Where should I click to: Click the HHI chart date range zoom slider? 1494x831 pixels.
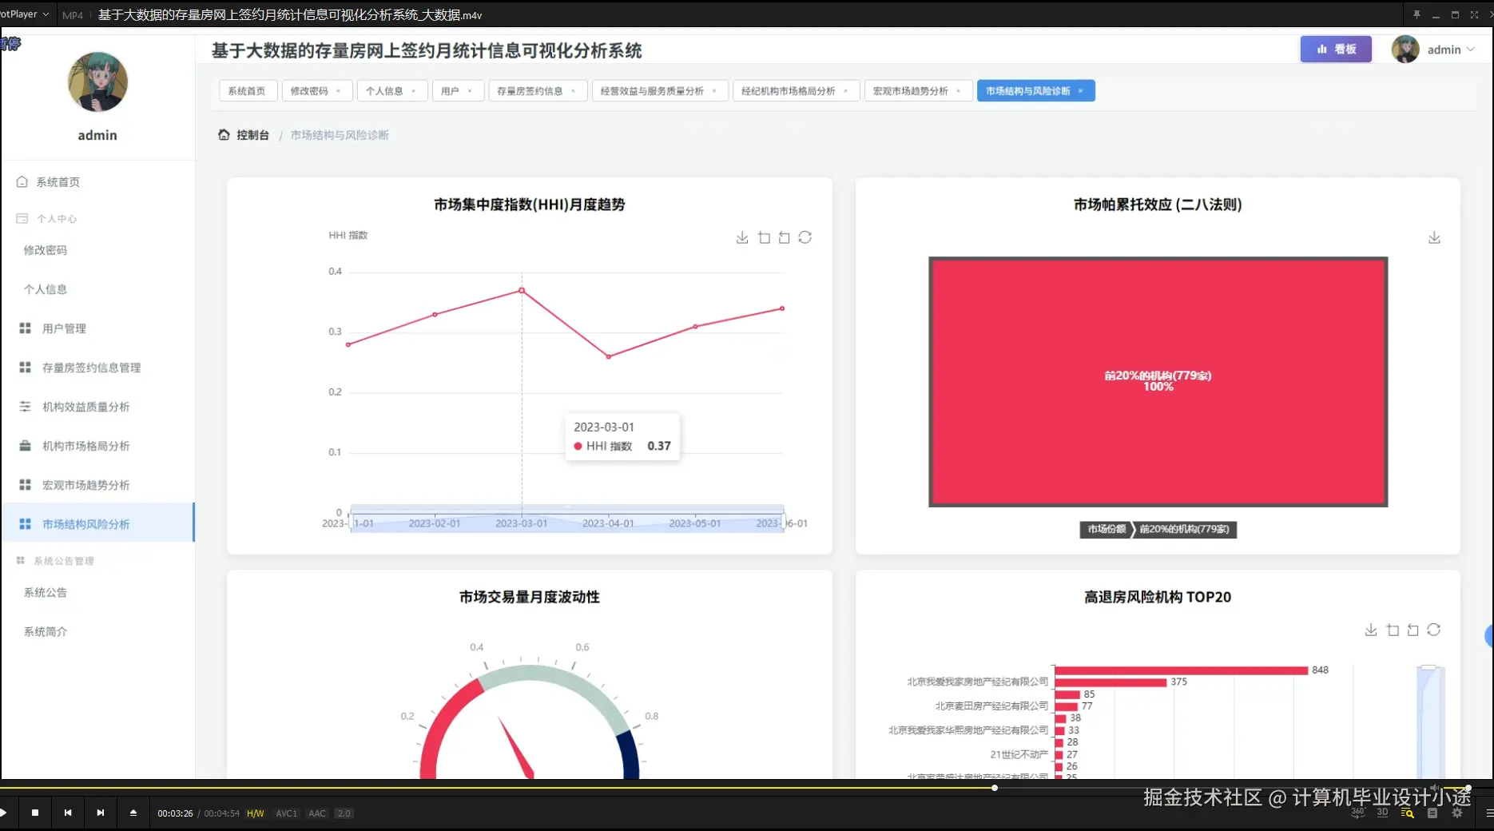pyautogui.click(x=567, y=519)
